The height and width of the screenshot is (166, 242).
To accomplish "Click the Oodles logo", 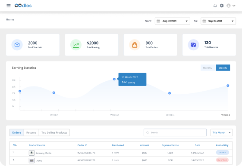I will [23, 6].
